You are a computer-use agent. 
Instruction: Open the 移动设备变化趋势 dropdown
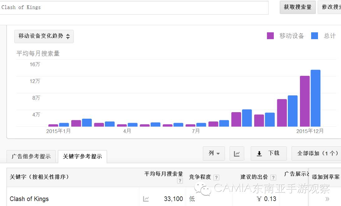tap(44, 36)
